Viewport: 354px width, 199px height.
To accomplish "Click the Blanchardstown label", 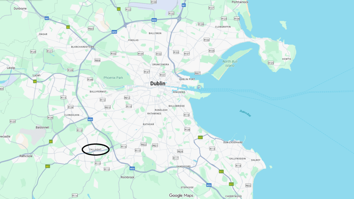I will tap(83, 47).
